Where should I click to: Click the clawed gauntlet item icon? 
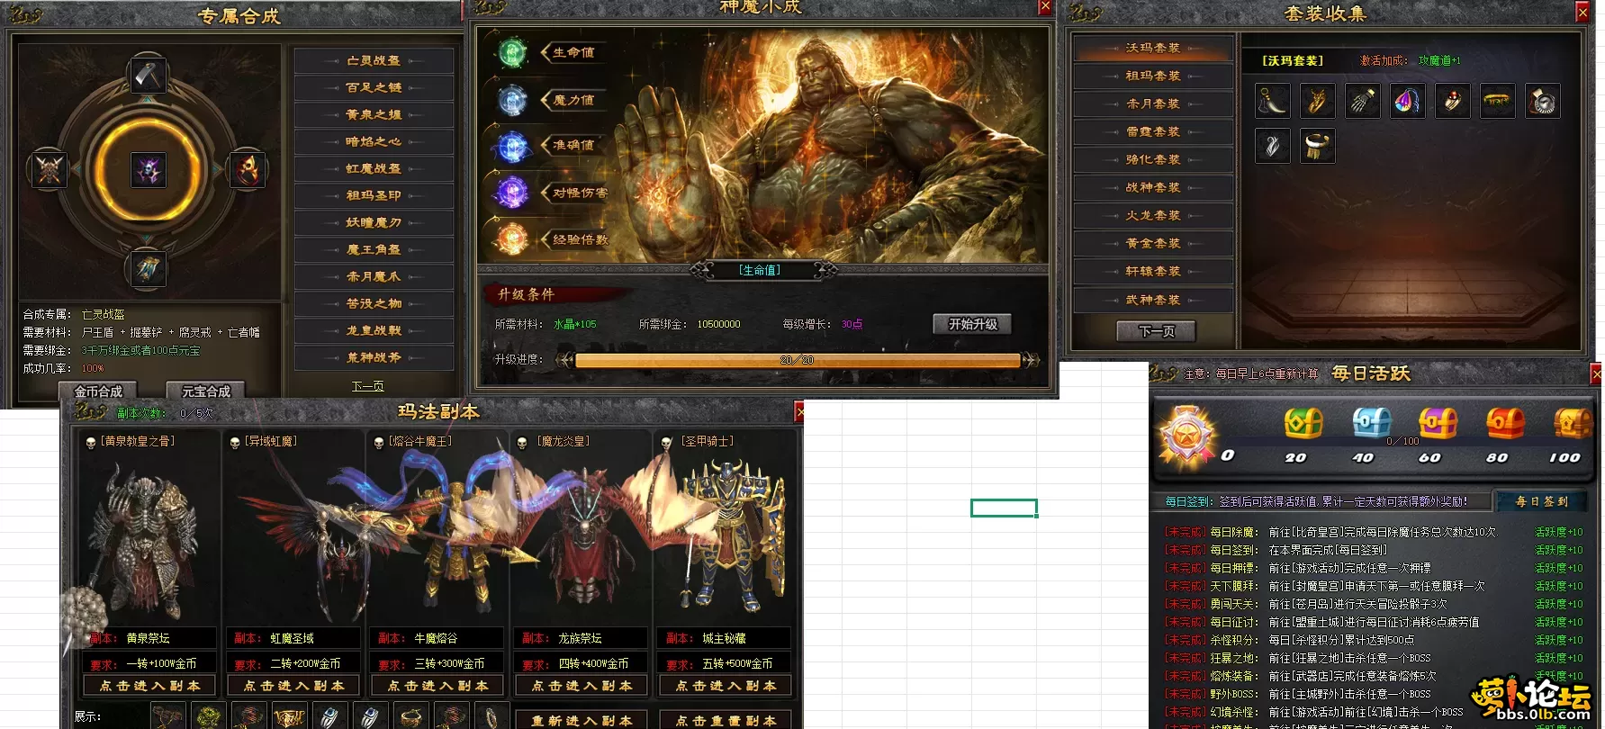click(1363, 101)
